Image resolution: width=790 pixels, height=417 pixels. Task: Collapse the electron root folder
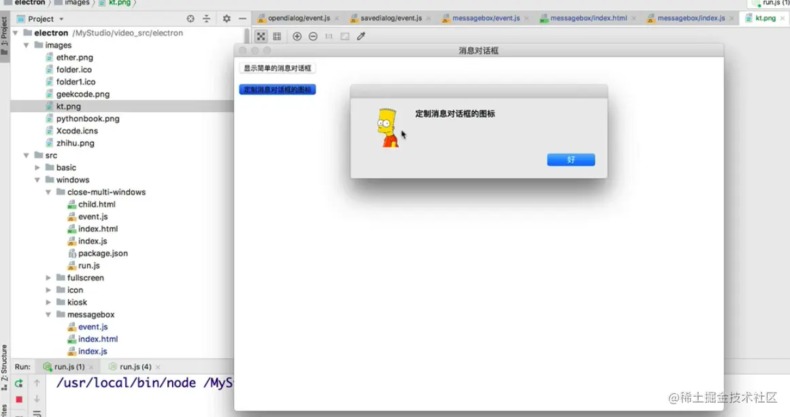coord(16,33)
